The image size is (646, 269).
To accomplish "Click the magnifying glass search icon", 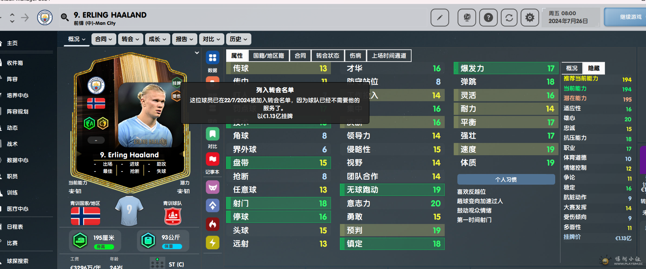I will [65, 17].
